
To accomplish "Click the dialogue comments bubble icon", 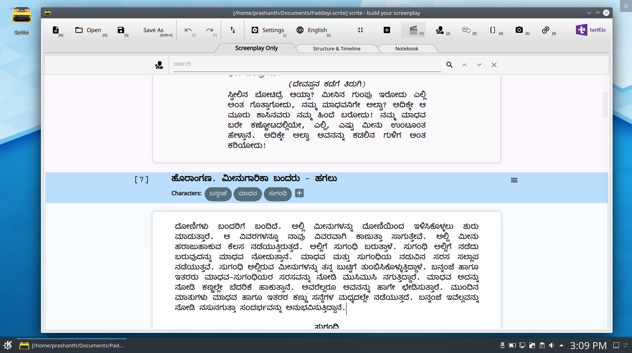I will click(466, 30).
